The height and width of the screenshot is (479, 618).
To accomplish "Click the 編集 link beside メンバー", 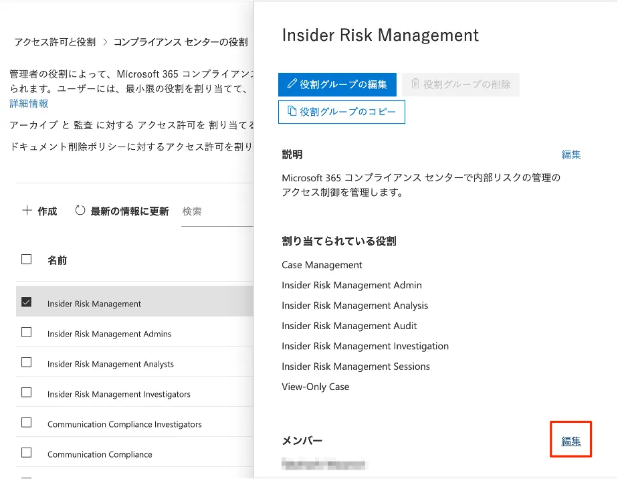I will [571, 441].
